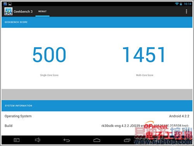Tap the single-core score value 500
The height and width of the screenshot is (146, 194).
(49, 54)
